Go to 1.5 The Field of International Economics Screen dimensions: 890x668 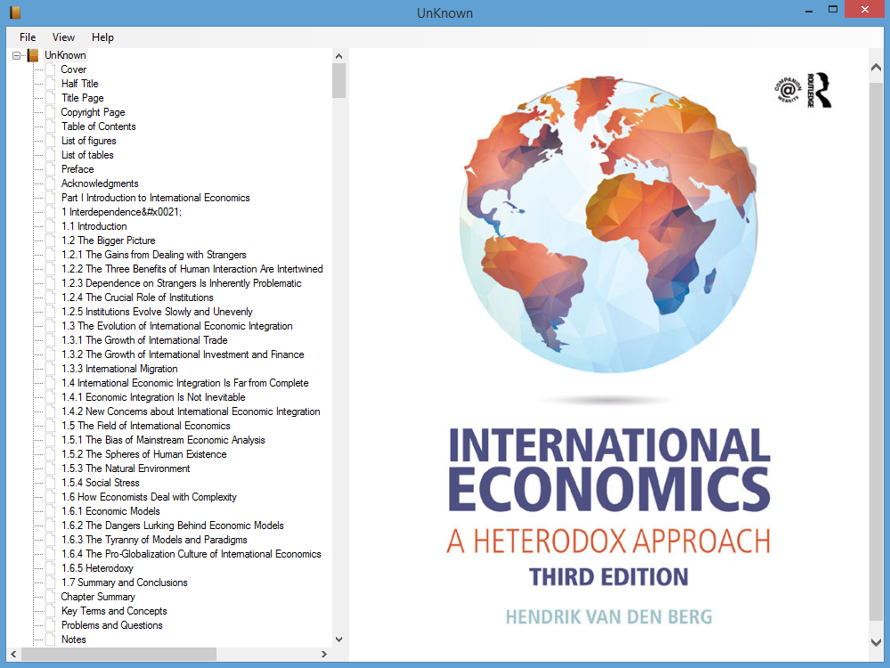(x=146, y=426)
